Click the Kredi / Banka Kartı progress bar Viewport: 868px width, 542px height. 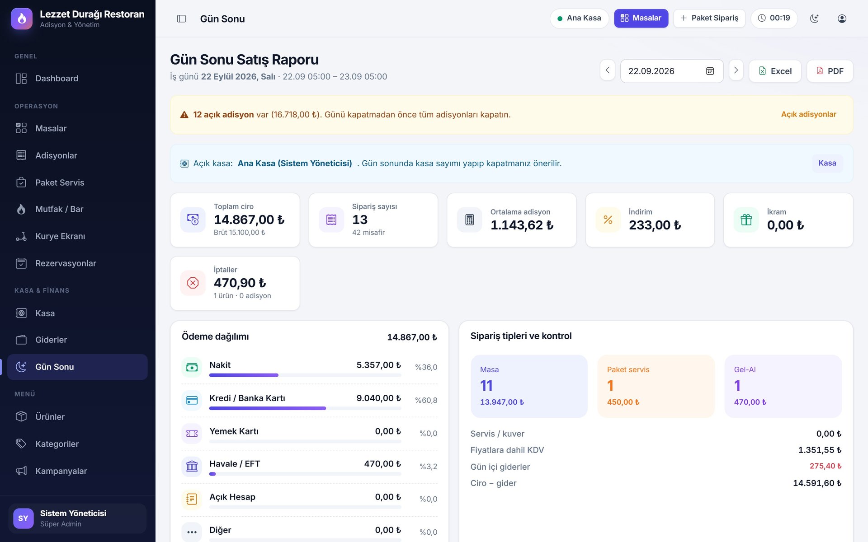305,408
